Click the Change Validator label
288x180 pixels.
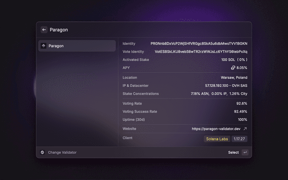(62, 153)
